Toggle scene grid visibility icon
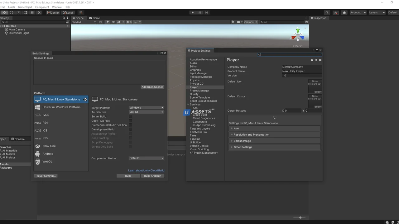399x224 pixels. [136, 22]
